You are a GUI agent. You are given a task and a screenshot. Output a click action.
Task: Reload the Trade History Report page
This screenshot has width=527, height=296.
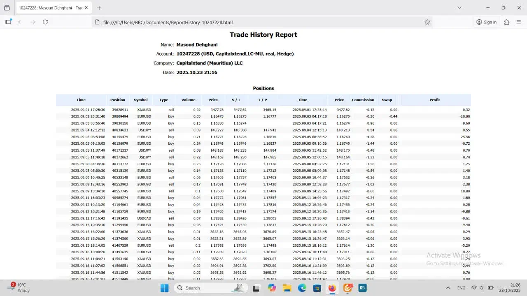tap(45, 22)
